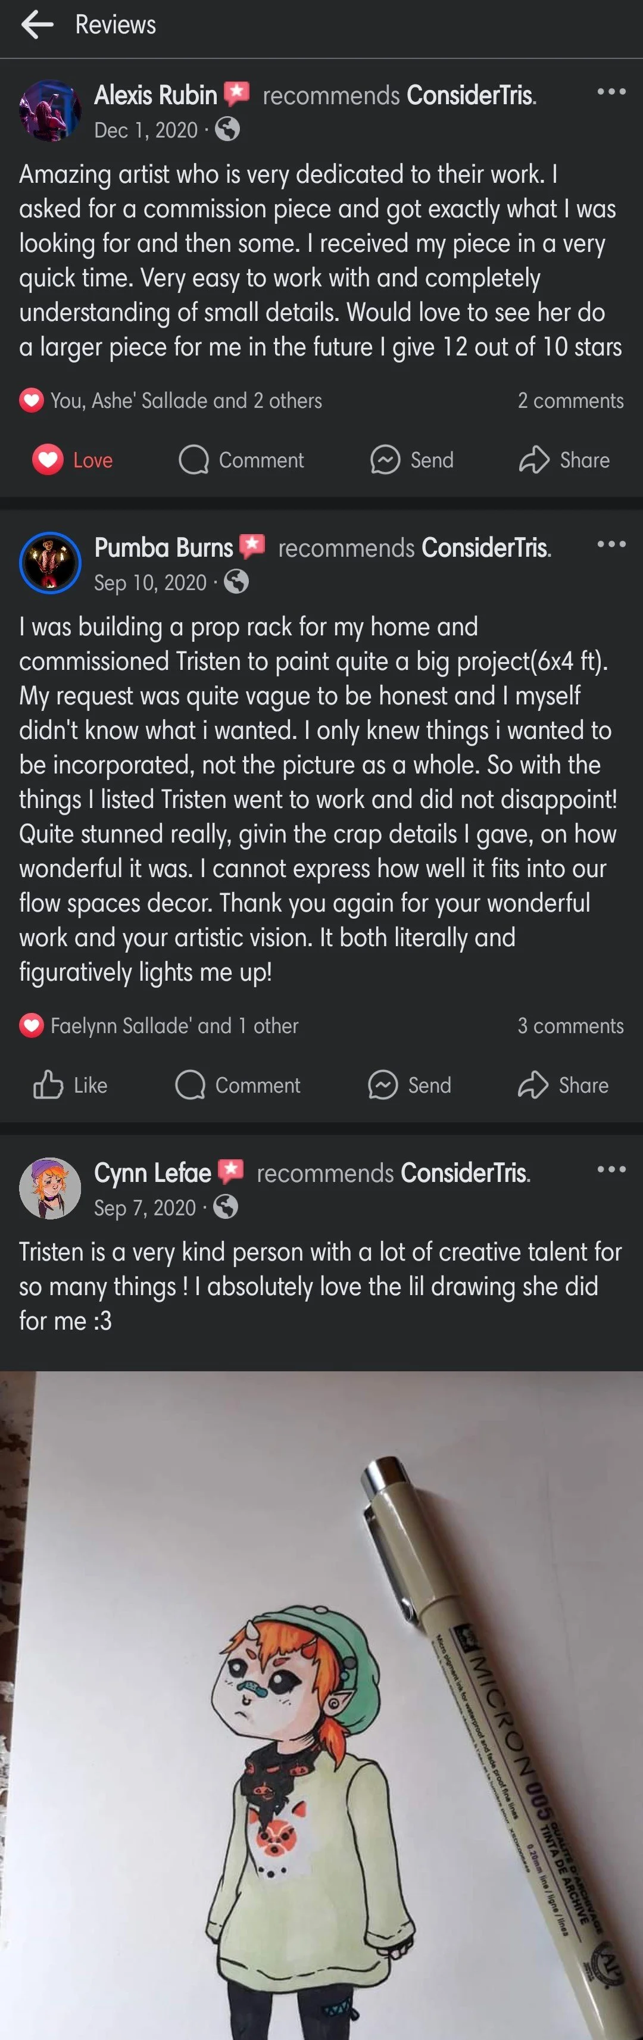Send Pumba Burns's review via Messenger
This screenshot has height=2040, width=643.
(410, 1085)
